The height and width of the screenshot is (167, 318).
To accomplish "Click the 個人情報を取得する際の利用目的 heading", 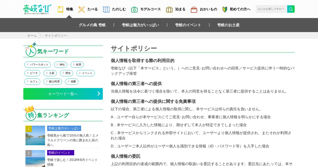I will pyautogui.click(x=143, y=61).
